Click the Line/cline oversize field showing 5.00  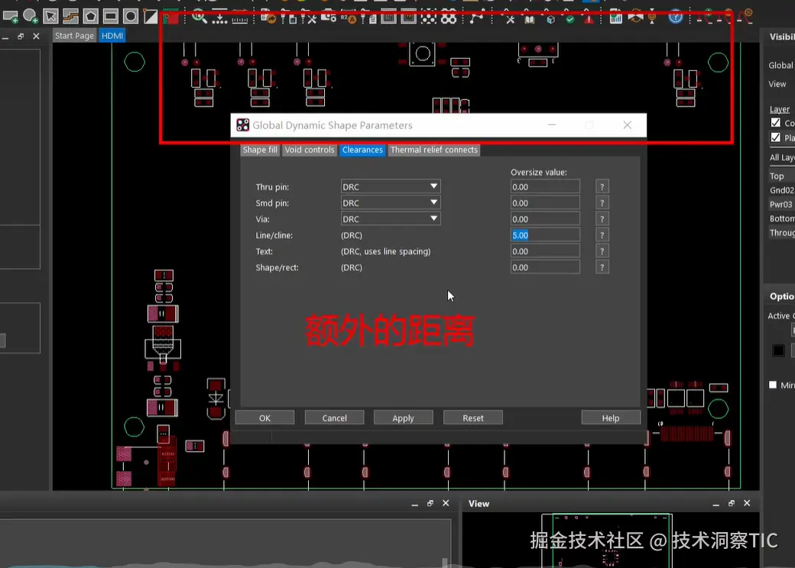545,235
